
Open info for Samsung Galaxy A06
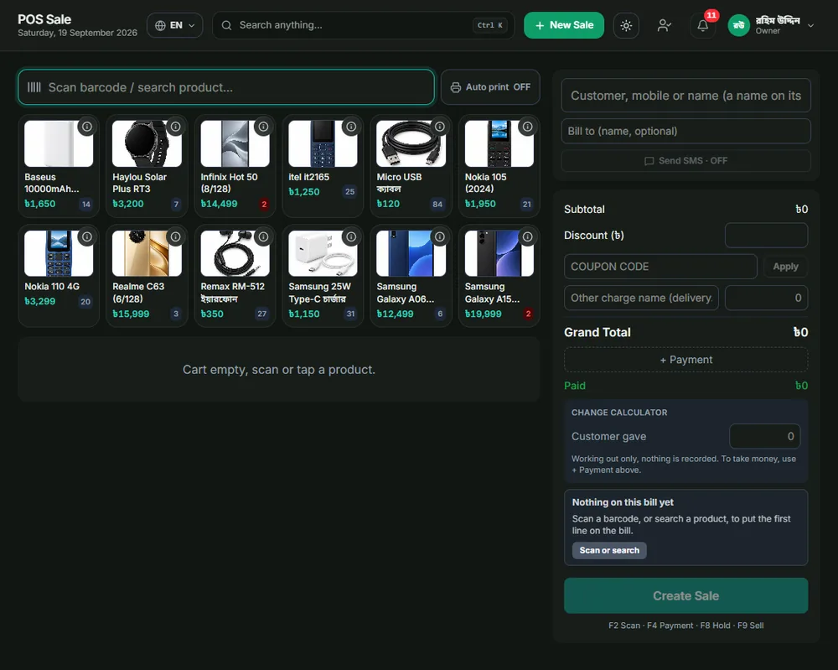click(439, 236)
